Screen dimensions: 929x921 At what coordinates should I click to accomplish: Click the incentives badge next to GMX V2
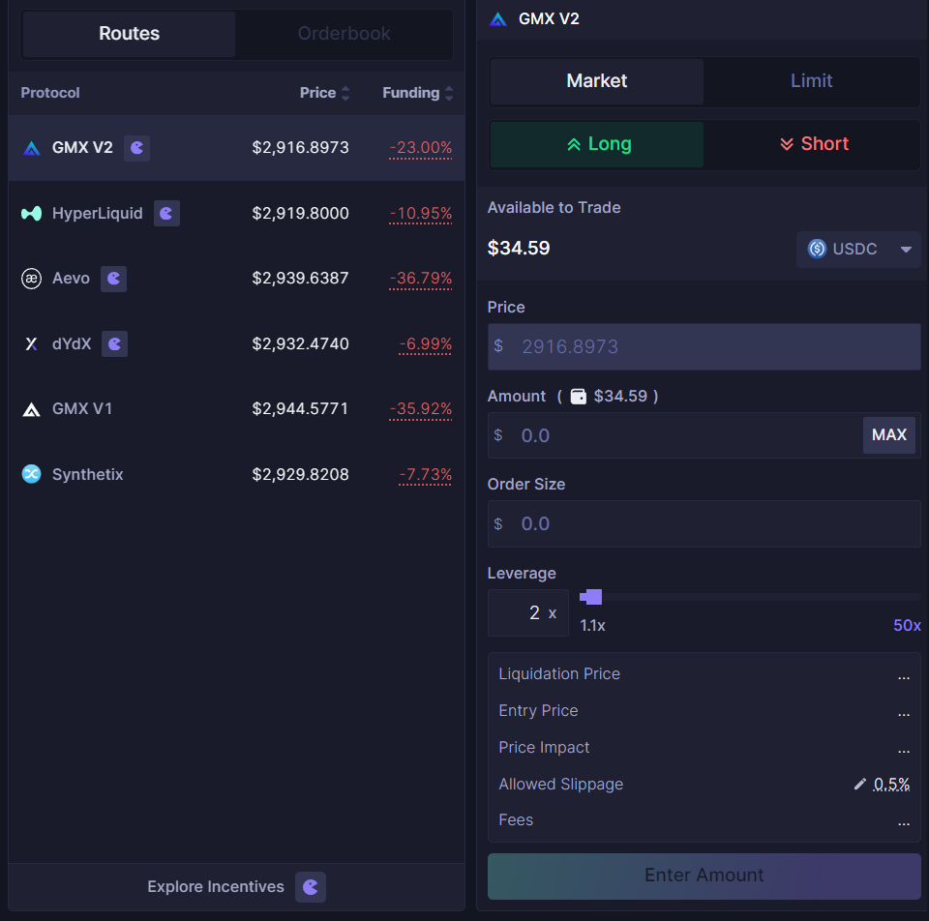click(x=136, y=147)
